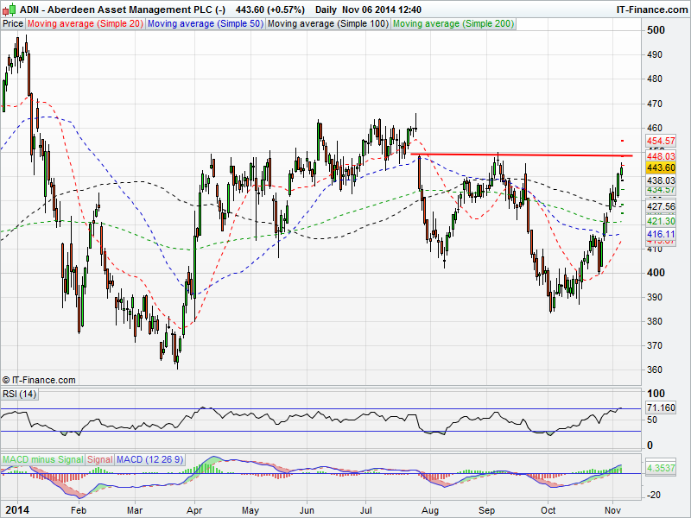
Task: Click the RSI value 71.160 label
Action: tap(660, 407)
